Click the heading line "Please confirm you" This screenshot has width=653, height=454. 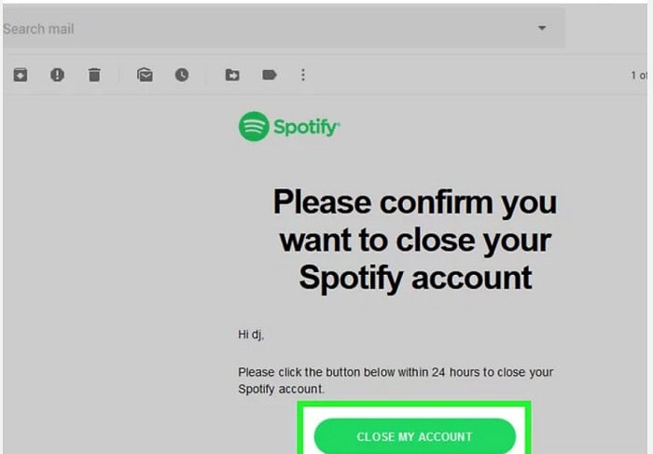(x=415, y=202)
